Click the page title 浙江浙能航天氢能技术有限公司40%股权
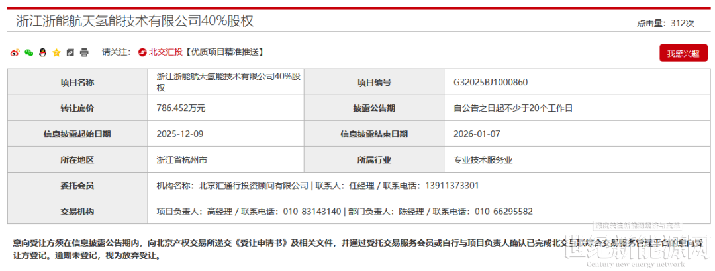Screen dimensions: 715x271 (x=135, y=21)
